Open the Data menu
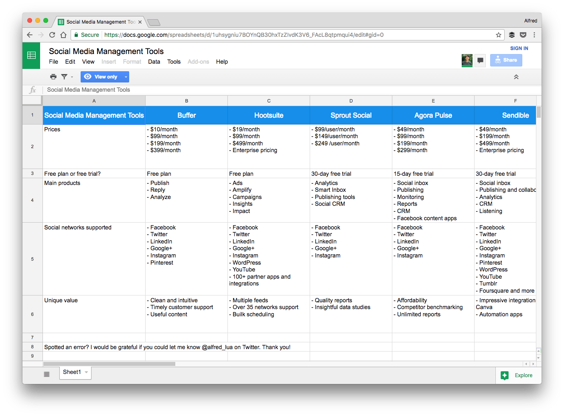 [x=154, y=62]
